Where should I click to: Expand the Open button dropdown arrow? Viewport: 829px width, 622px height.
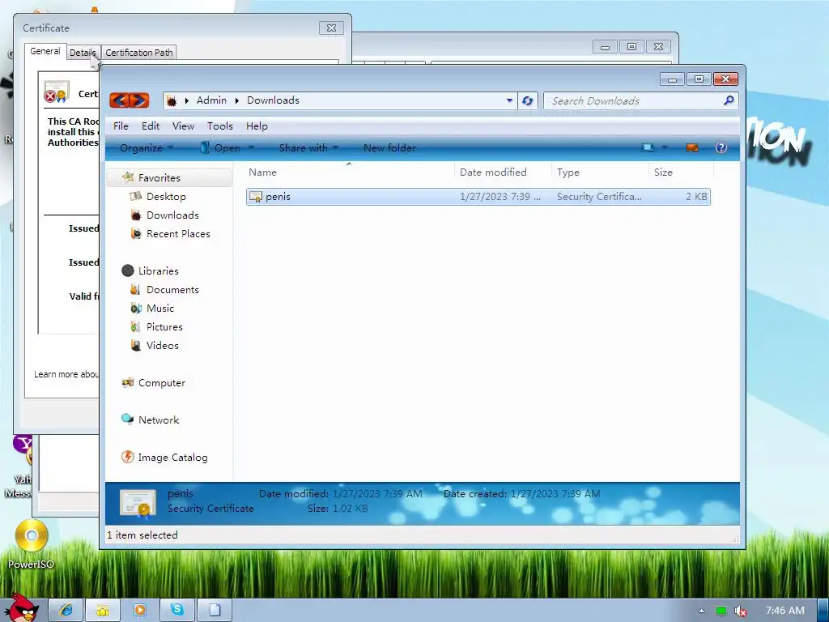click(x=251, y=147)
